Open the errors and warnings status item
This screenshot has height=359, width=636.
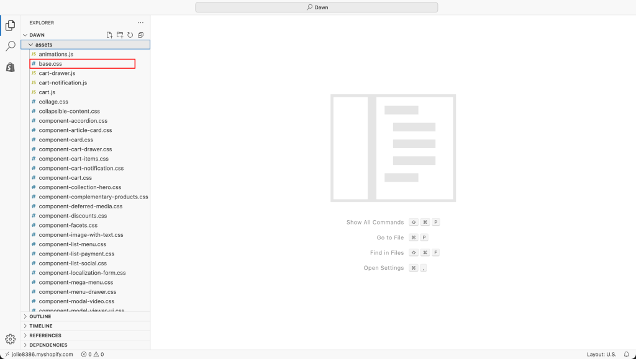point(92,355)
